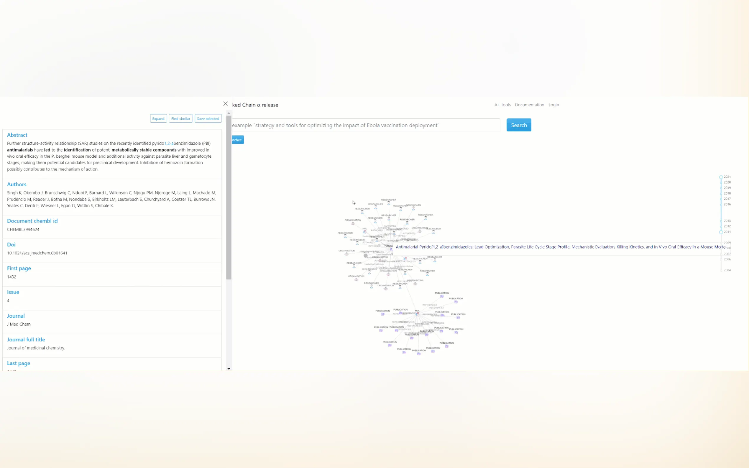Image resolution: width=749 pixels, height=468 pixels.
Task: Select the MOL node near top-left organisation
Action: 365,232
